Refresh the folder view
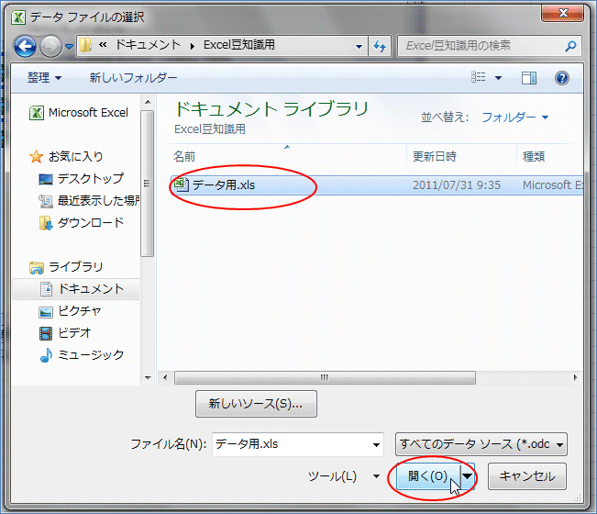Screen dimensions: 597x514 click(380, 46)
